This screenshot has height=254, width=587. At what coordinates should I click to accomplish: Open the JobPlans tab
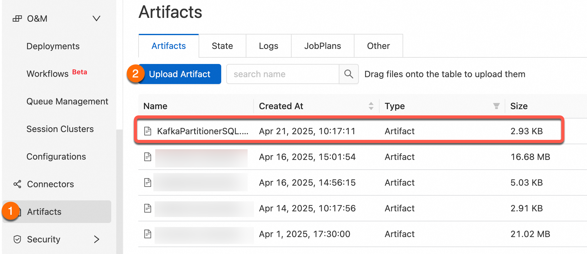[x=322, y=46]
